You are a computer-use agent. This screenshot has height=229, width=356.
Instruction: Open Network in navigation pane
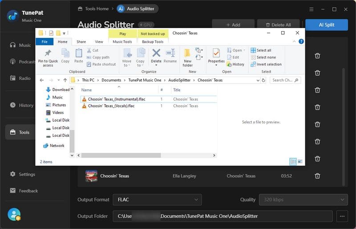pyautogui.click(x=54, y=146)
